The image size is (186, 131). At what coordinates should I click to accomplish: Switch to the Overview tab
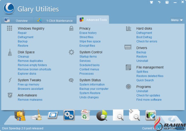tap(17, 20)
